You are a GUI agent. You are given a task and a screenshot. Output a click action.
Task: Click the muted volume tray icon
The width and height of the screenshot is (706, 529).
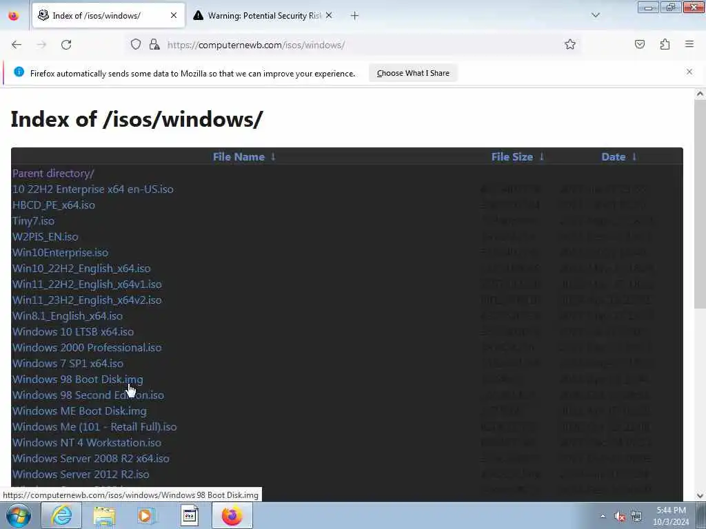point(620,517)
